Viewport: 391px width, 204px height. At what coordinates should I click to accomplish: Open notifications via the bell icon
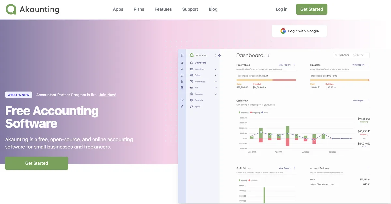[x=182, y=63]
